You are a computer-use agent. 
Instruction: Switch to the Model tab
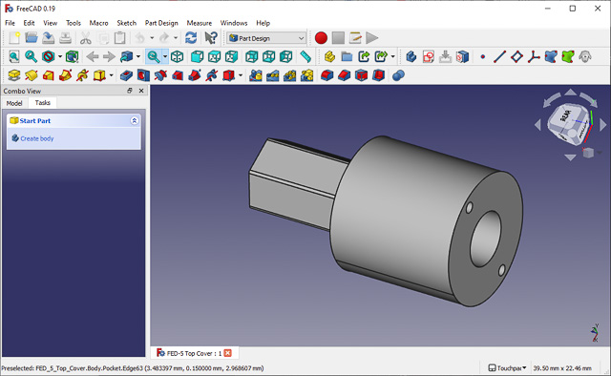click(x=14, y=103)
